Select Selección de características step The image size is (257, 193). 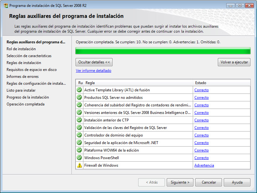[29, 56]
